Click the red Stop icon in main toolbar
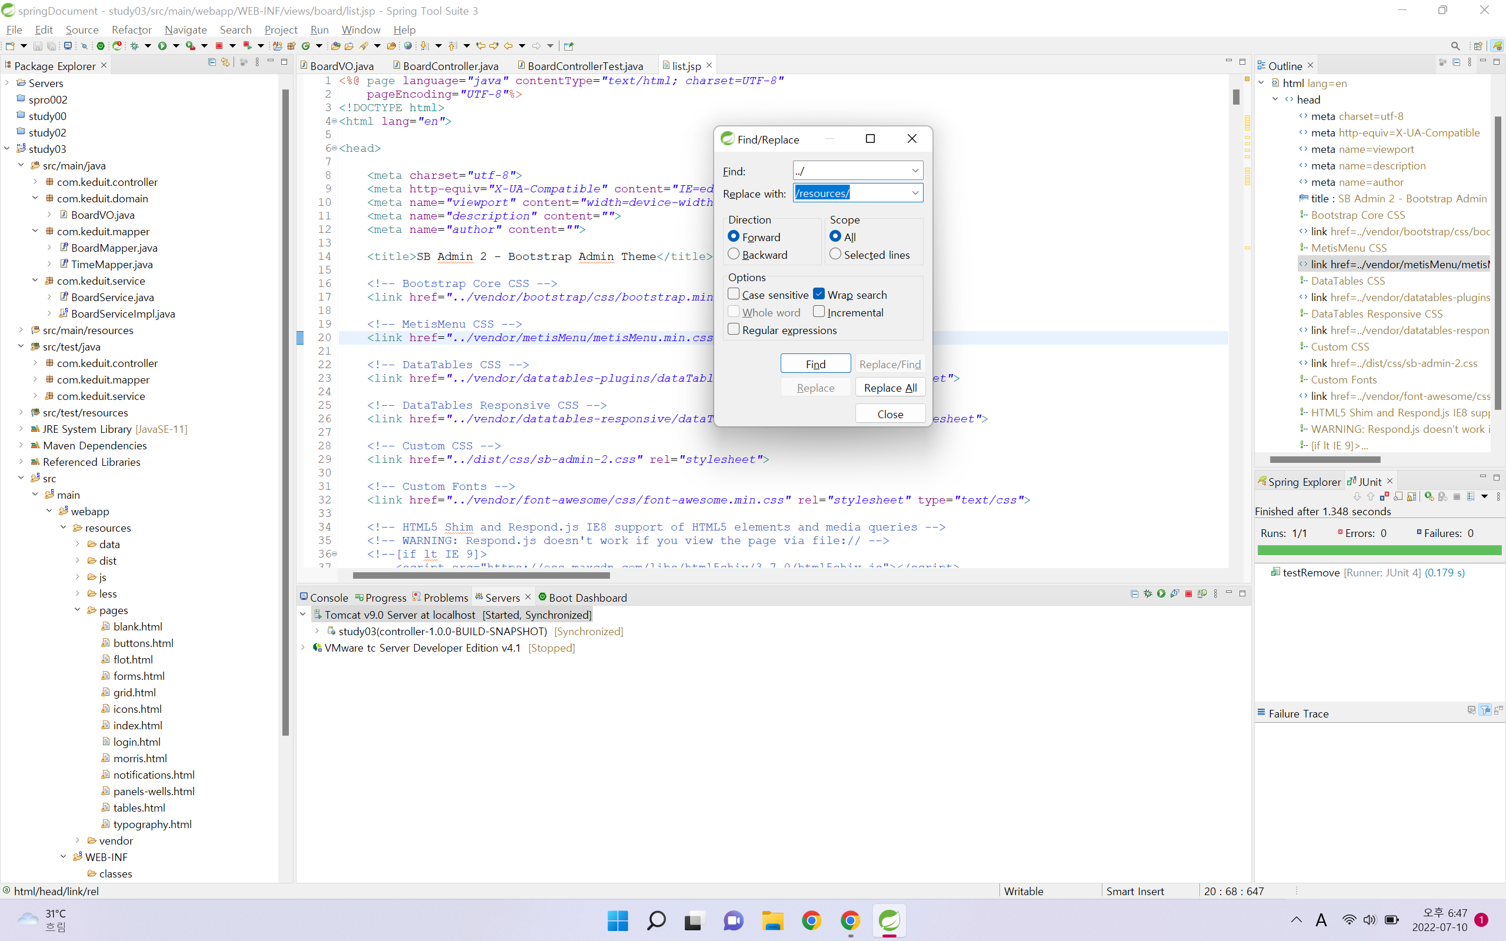 (219, 45)
